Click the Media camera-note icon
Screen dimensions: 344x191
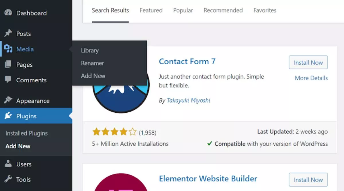[8, 49]
